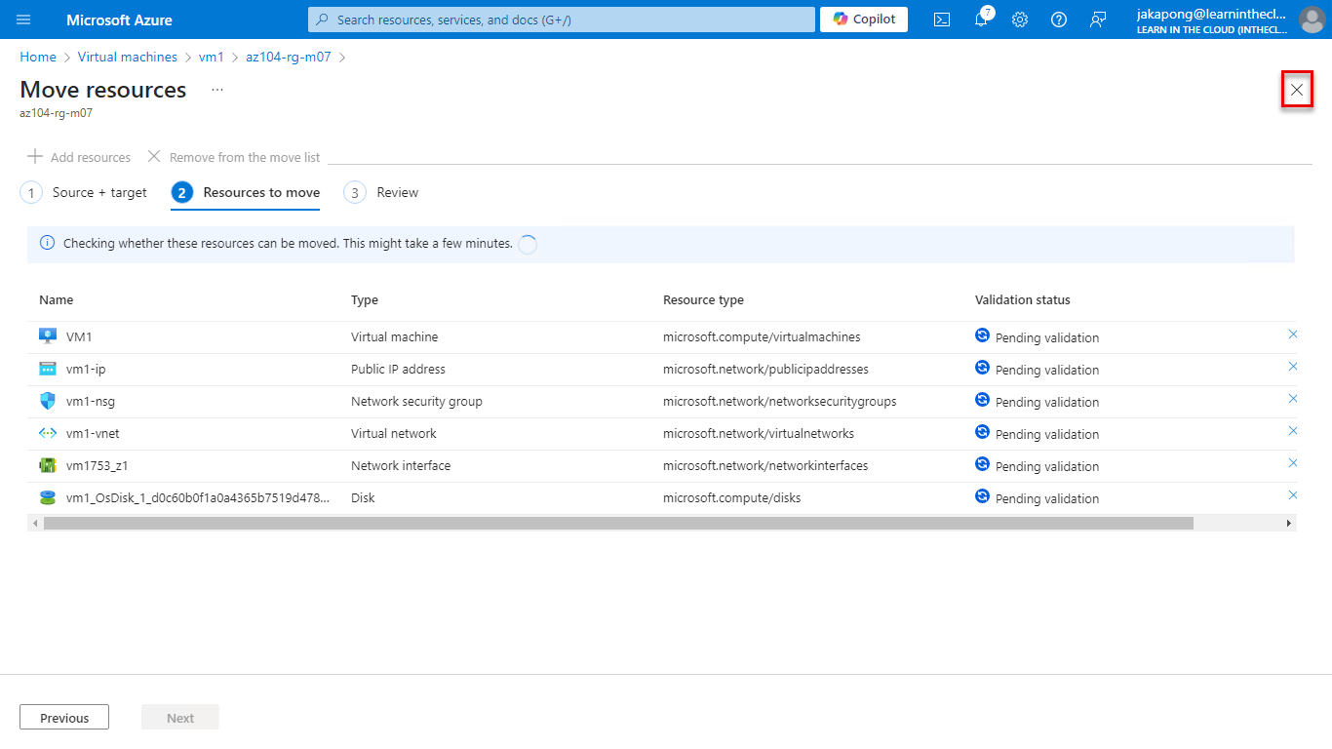Click Network security group type cell
Image resolution: width=1332 pixels, height=749 pixels.
click(416, 402)
